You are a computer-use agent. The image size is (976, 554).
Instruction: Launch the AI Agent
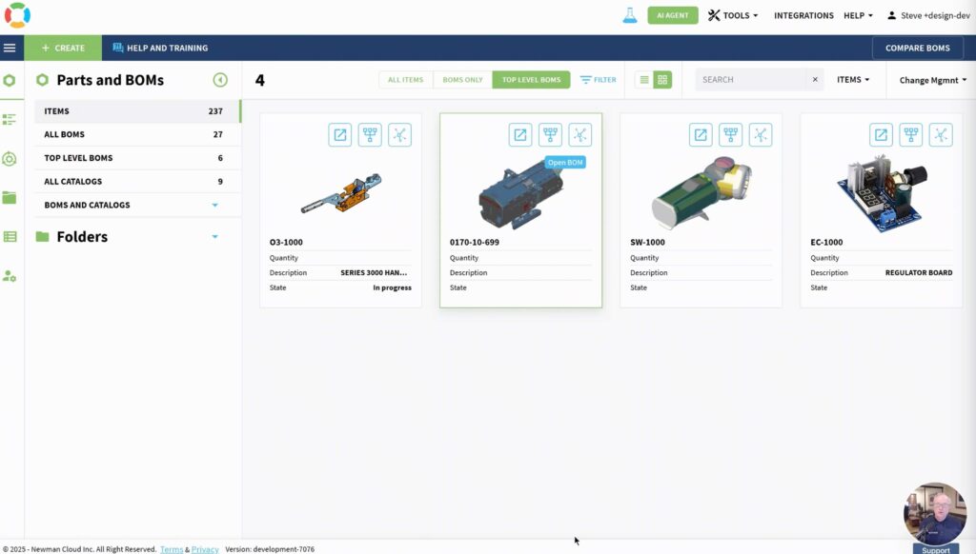672,15
